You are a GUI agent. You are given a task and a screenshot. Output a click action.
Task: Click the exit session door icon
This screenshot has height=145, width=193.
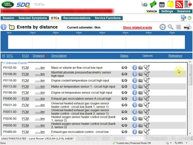coord(188,4)
